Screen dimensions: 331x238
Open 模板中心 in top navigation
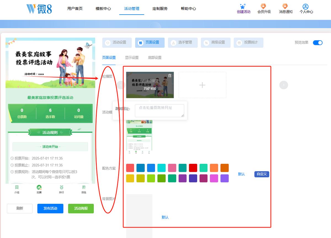point(103,9)
